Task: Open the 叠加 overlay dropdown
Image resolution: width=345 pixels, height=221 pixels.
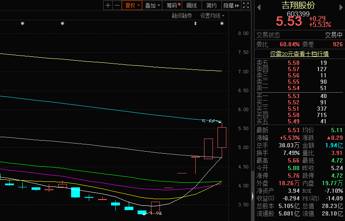Action: click(x=152, y=5)
